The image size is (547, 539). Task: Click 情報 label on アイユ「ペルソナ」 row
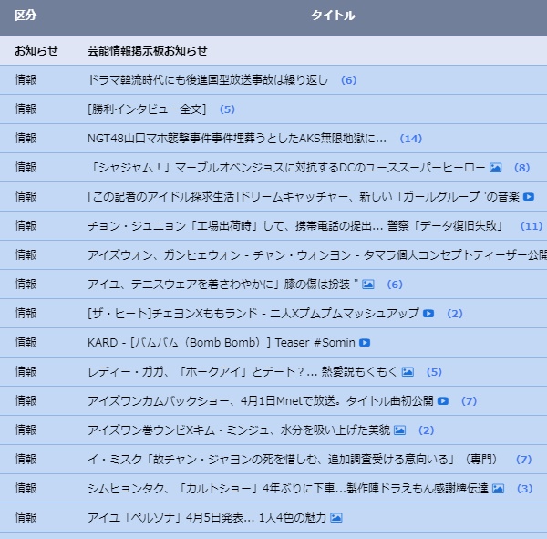coord(26,517)
